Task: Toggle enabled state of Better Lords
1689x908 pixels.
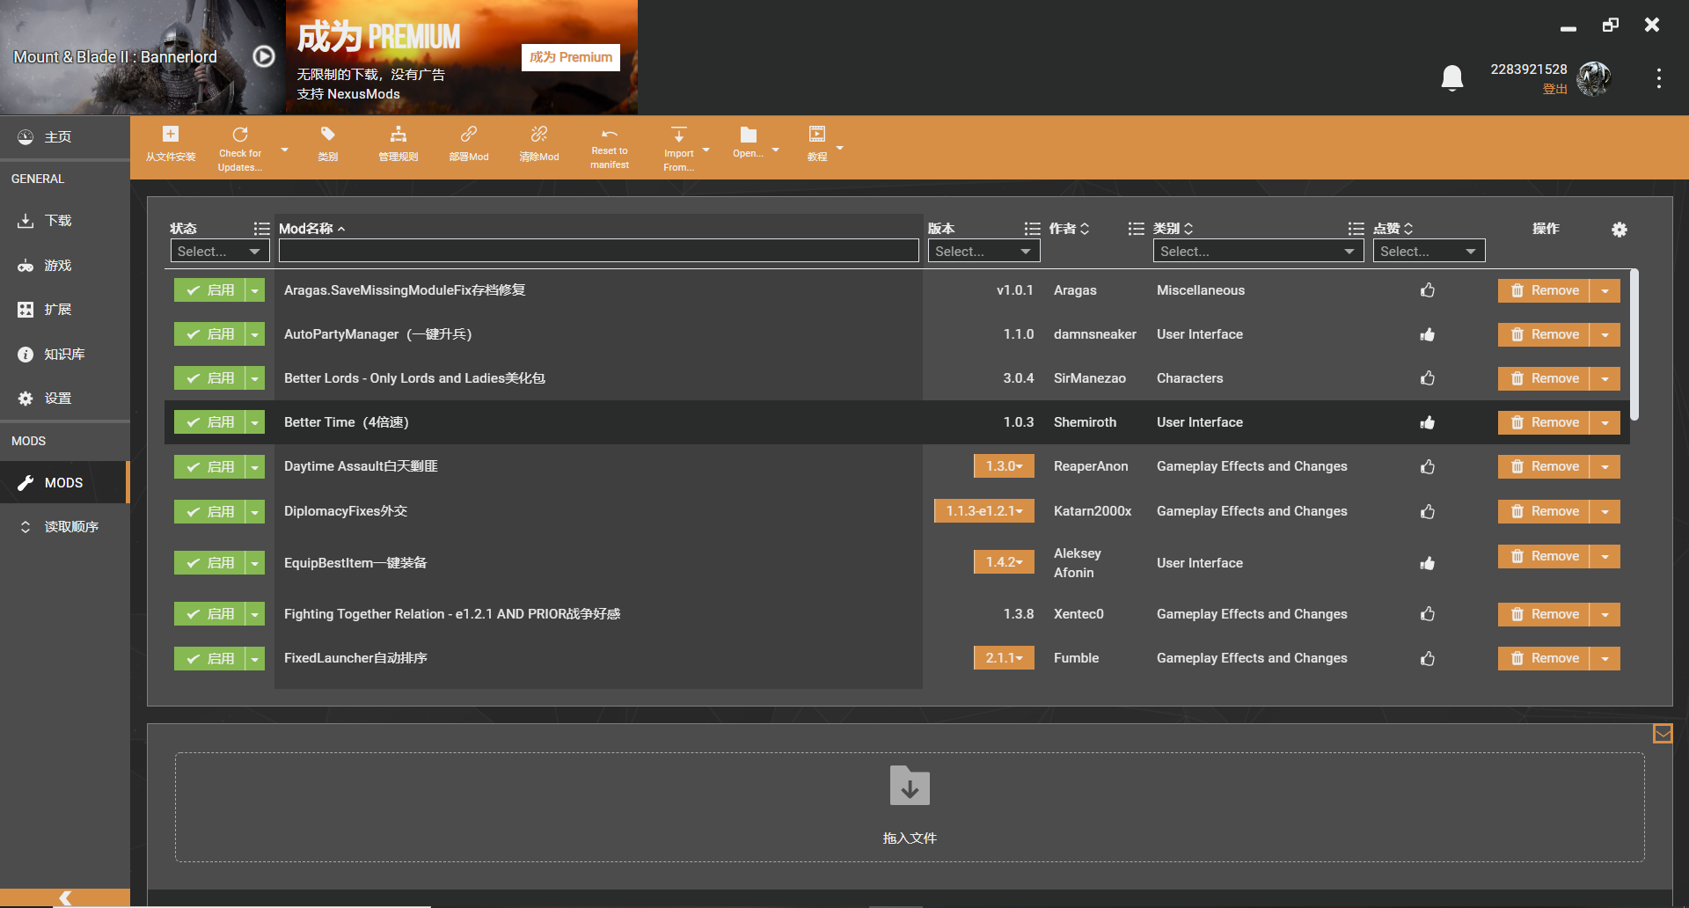Action: 209,378
